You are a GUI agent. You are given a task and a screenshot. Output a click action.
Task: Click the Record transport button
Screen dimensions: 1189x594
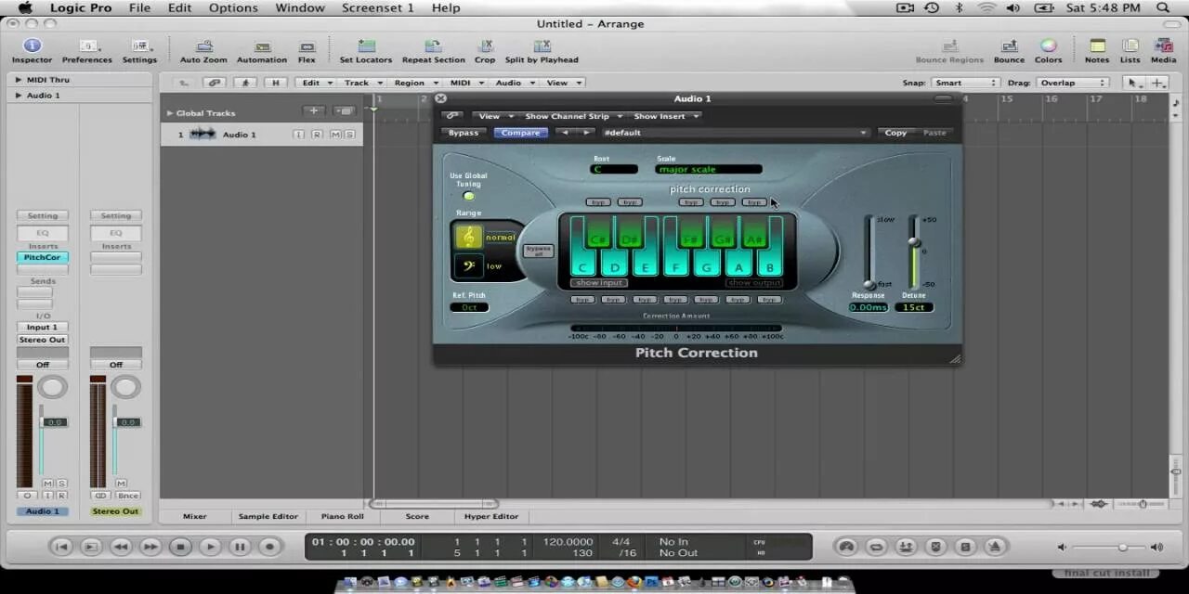tap(269, 547)
